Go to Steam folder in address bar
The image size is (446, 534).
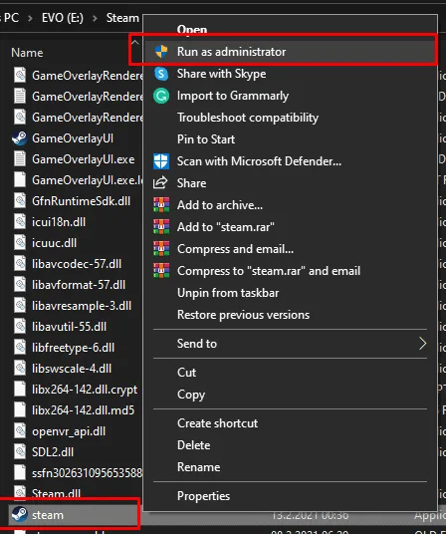point(122,18)
